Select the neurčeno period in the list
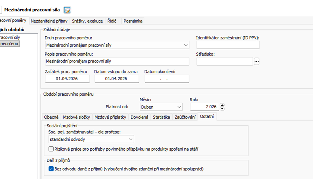The height and width of the screenshot is (179, 313). pyautogui.click(x=9, y=44)
